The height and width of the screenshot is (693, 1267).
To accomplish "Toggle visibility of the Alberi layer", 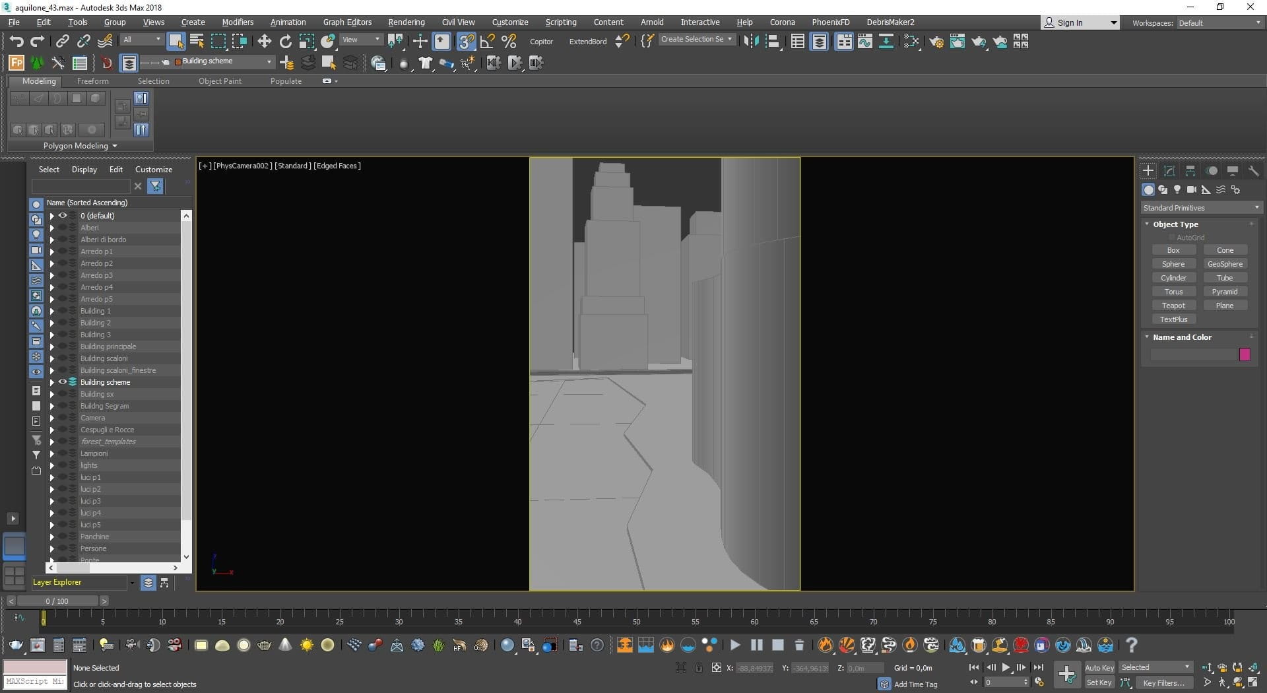I will pos(63,228).
